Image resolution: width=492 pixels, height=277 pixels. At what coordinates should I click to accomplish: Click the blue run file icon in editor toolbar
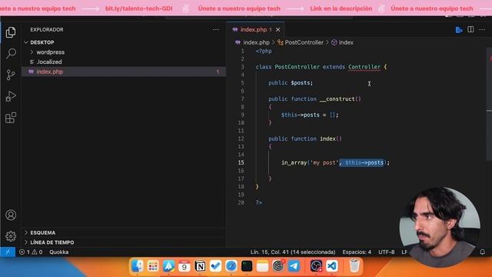tap(459, 30)
